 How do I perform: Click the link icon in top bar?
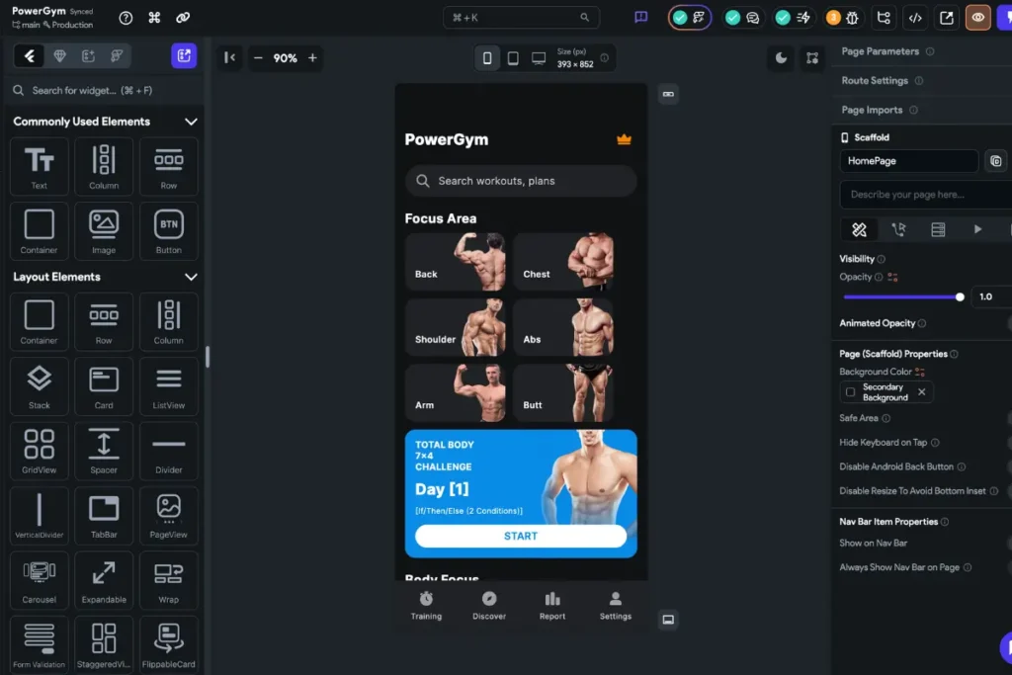coord(183,18)
